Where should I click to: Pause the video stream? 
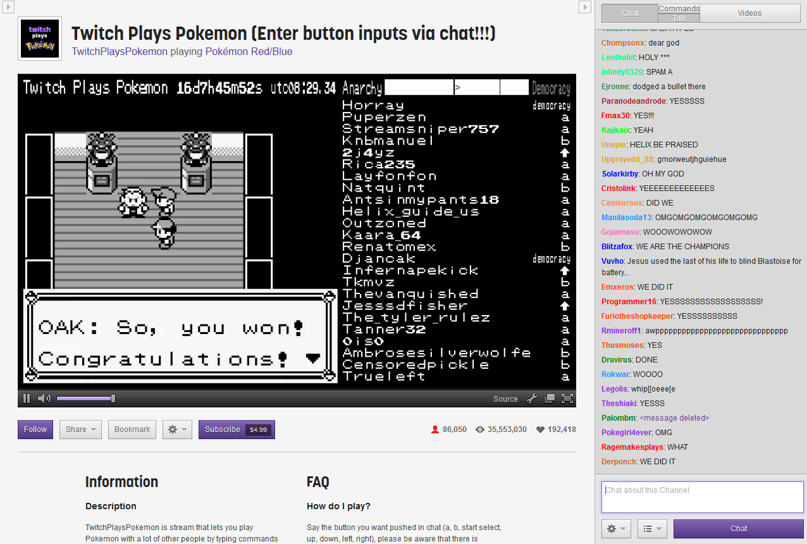(x=27, y=399)
